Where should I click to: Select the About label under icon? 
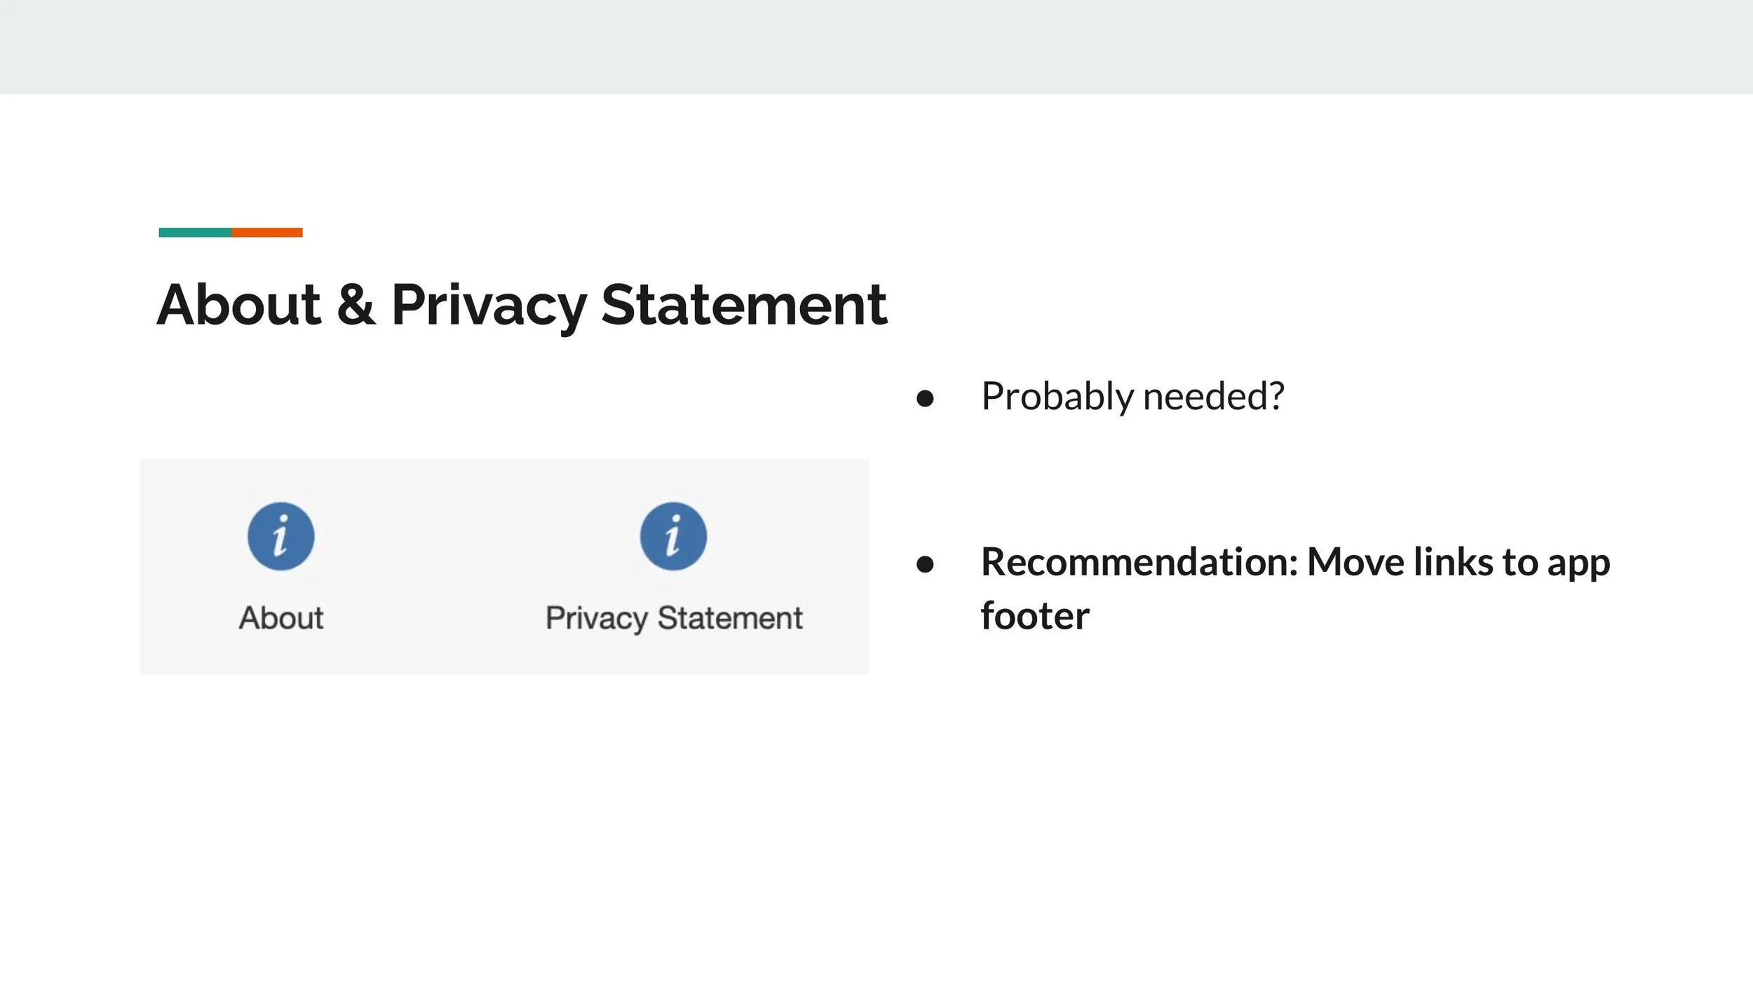point(281,618)
